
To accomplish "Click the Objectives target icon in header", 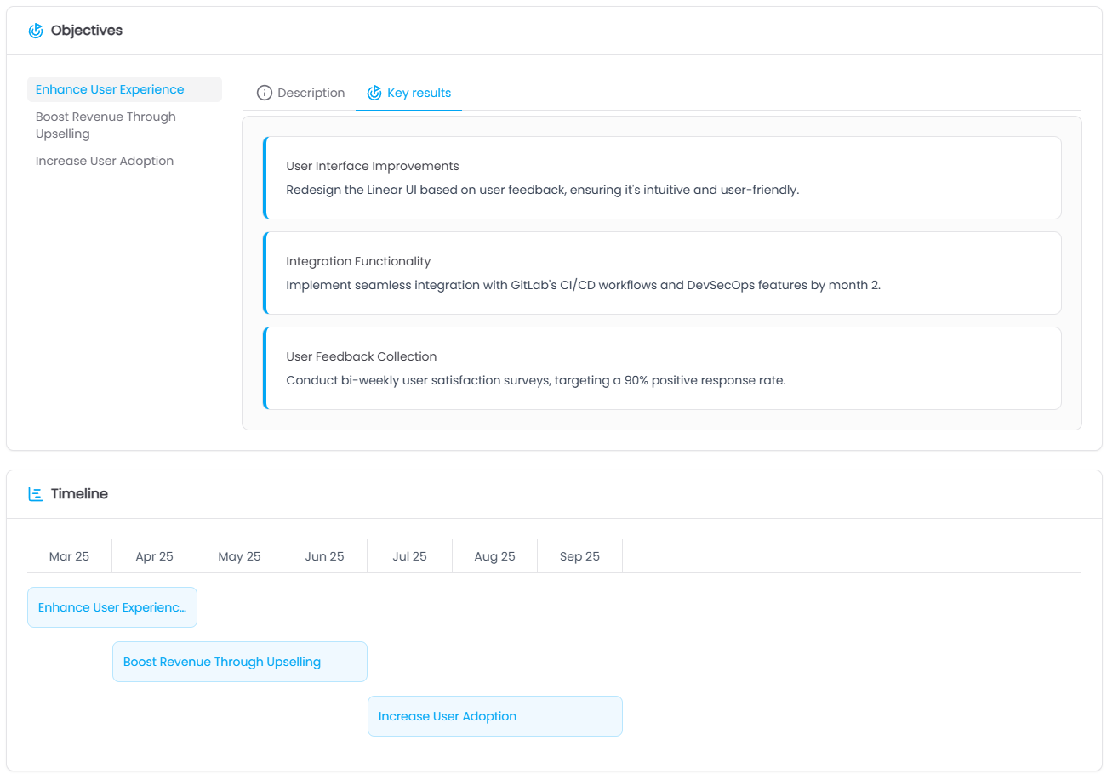I will (x=36, y=31).
